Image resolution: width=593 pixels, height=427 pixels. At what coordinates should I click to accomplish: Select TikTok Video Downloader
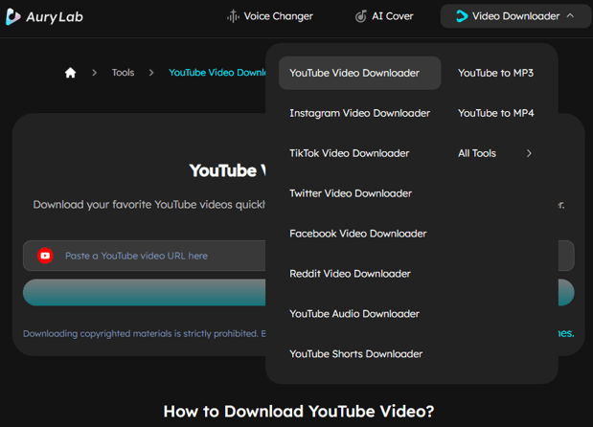[350, 153]
